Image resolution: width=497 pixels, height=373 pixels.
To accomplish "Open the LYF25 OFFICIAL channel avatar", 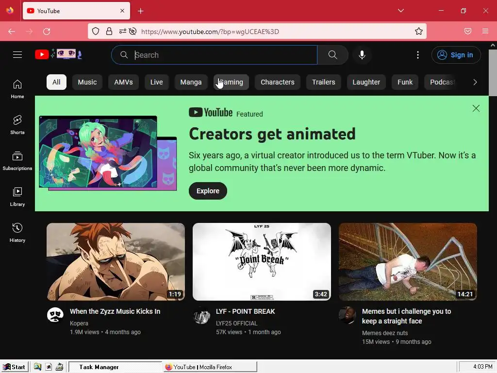I will point(201,315).
